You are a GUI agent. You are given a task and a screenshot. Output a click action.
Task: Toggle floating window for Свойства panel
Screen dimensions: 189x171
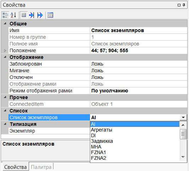(179, 5)
